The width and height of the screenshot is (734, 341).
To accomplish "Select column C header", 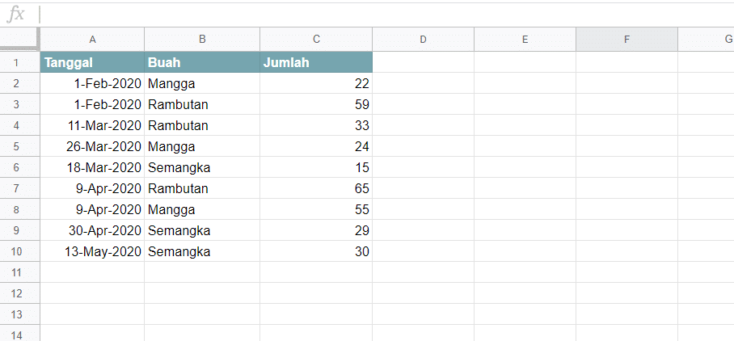I will point(316,39).
